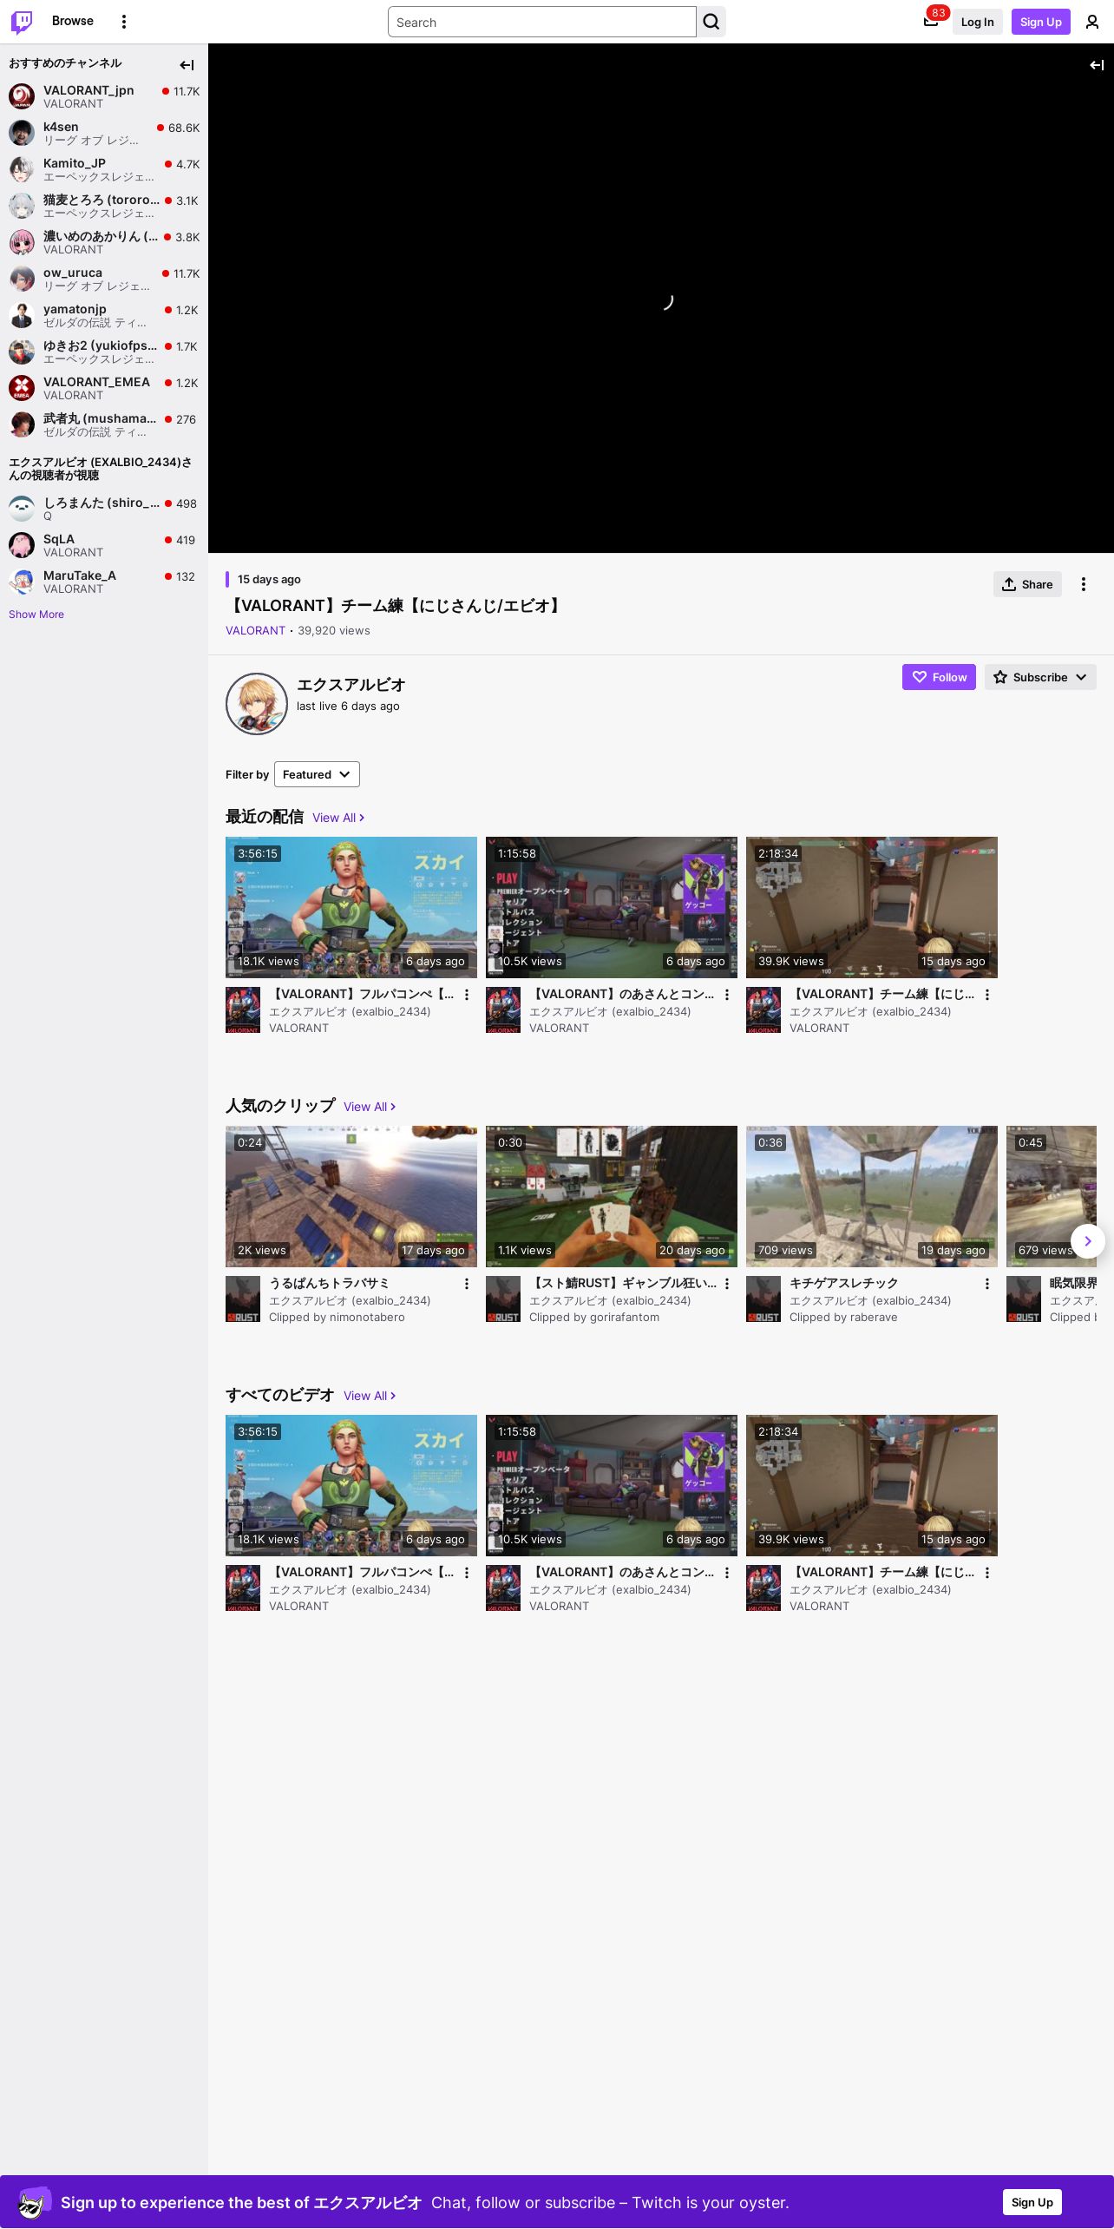Open the notifications inbox with 83 badge
This screenshot has width=1114, height=2229.
click(931, 22)
